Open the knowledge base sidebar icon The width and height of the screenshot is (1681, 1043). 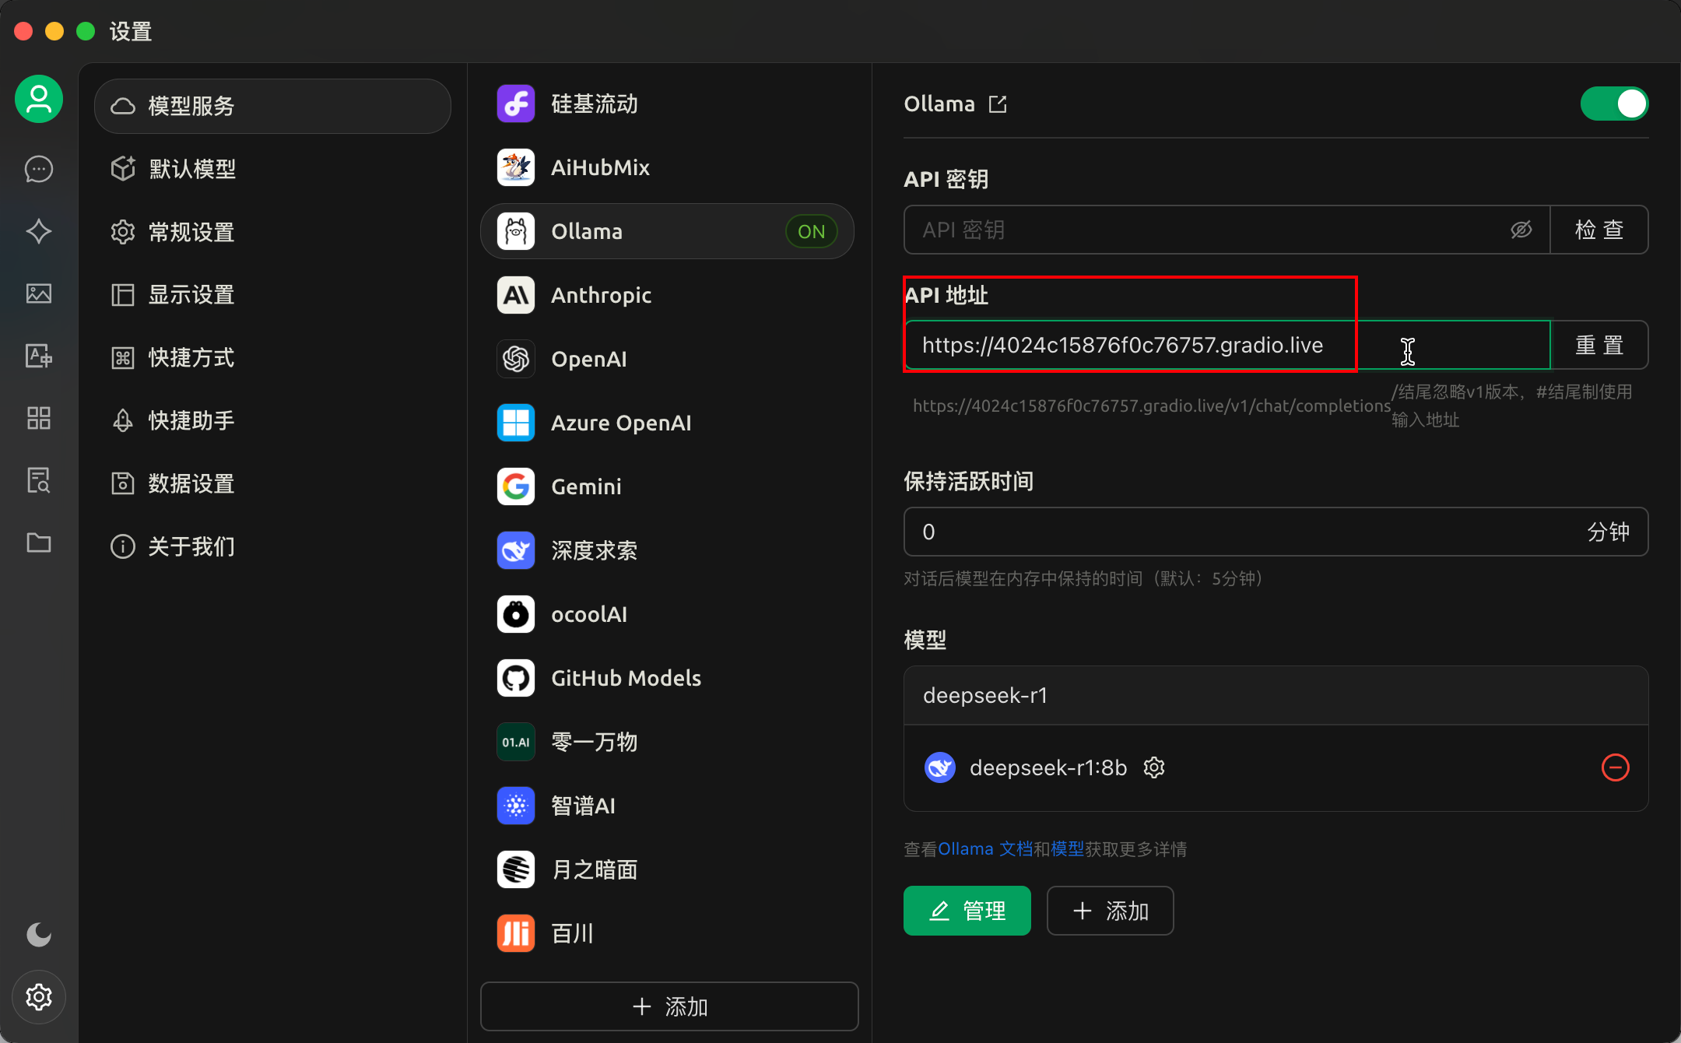pos(38,480)
